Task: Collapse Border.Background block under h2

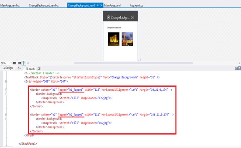Action: tap(6, 119)
